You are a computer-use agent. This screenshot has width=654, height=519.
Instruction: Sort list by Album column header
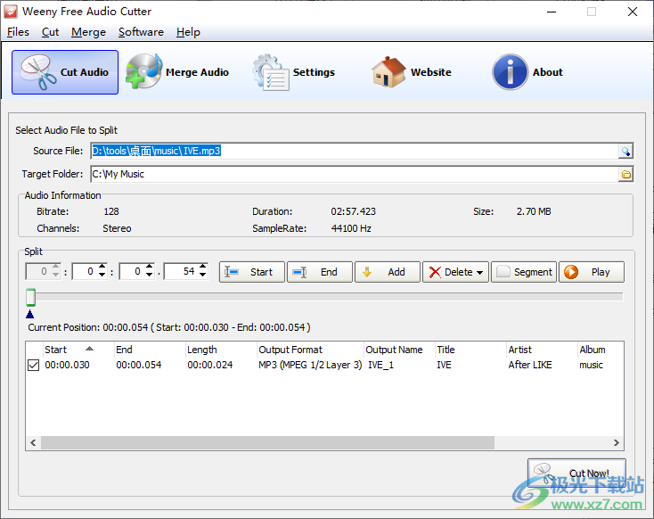pyautogui.click(x=601, y=350)
